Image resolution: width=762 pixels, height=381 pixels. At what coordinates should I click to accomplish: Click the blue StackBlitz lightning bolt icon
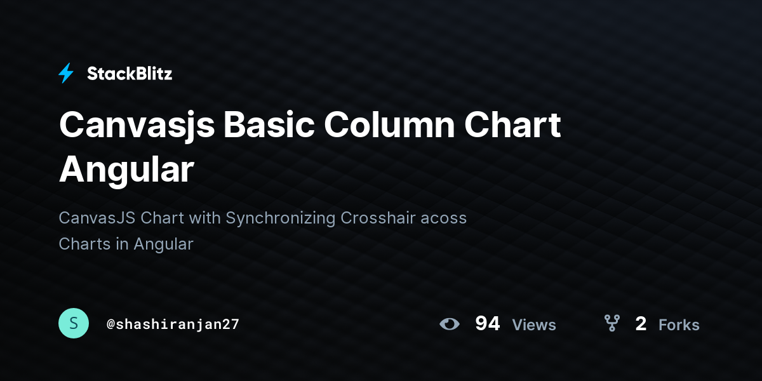(x=66, y=73)
